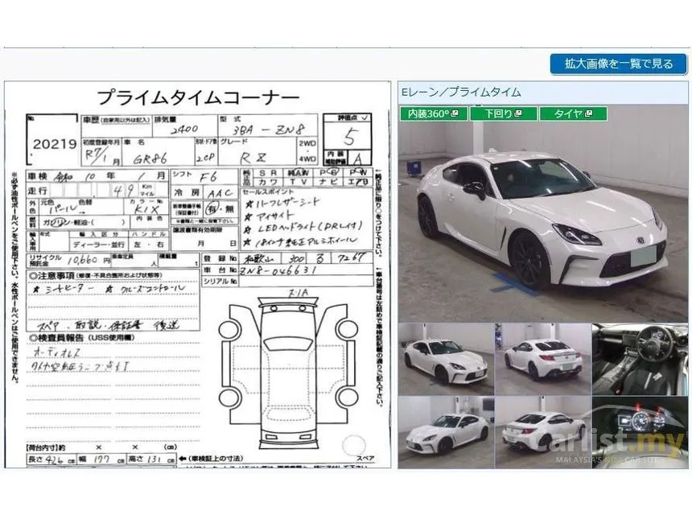Select the interior steering wheel thumbnail
The image size is (692, 519).
640,359
